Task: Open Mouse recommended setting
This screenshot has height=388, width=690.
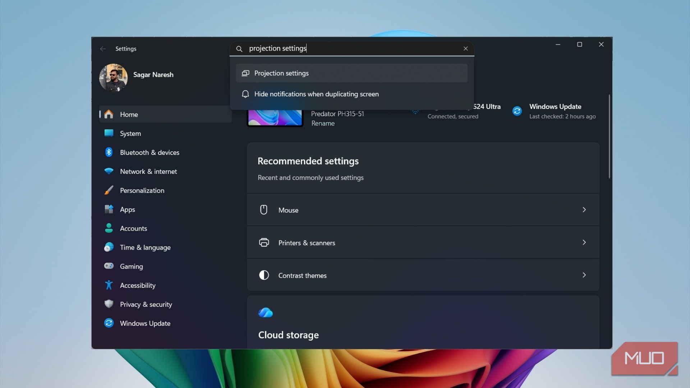Action: coord(423,210)
